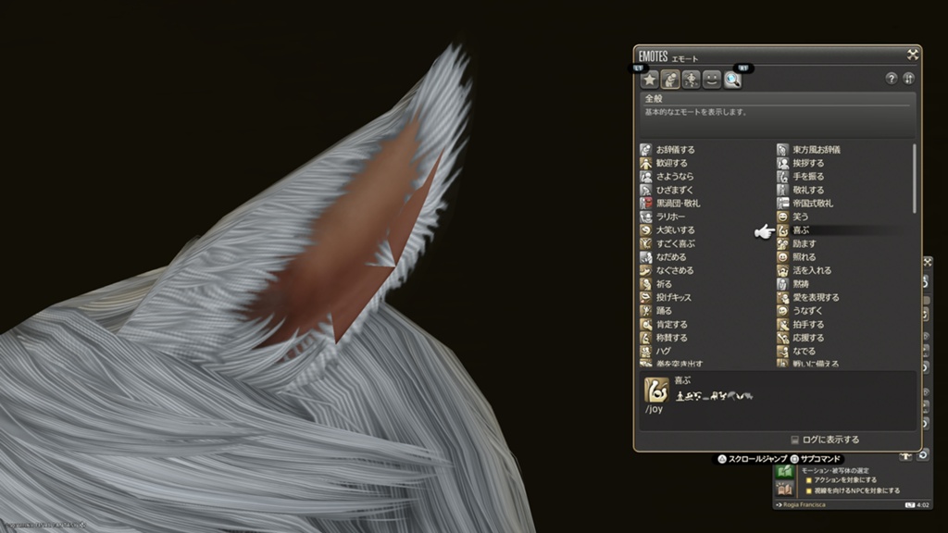The height and width of the screenshot is (533, 948).
Task: Click the tan open book icon below
Action: [x=785, y=489]
